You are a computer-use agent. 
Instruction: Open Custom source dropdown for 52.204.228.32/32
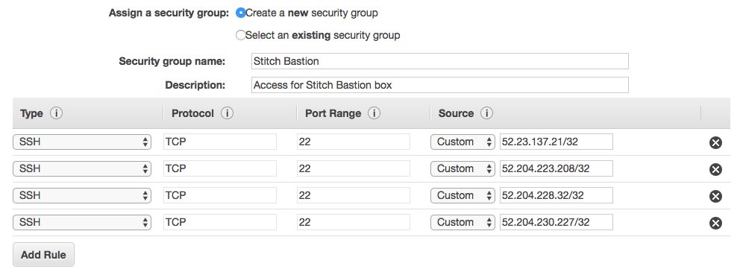462,196
